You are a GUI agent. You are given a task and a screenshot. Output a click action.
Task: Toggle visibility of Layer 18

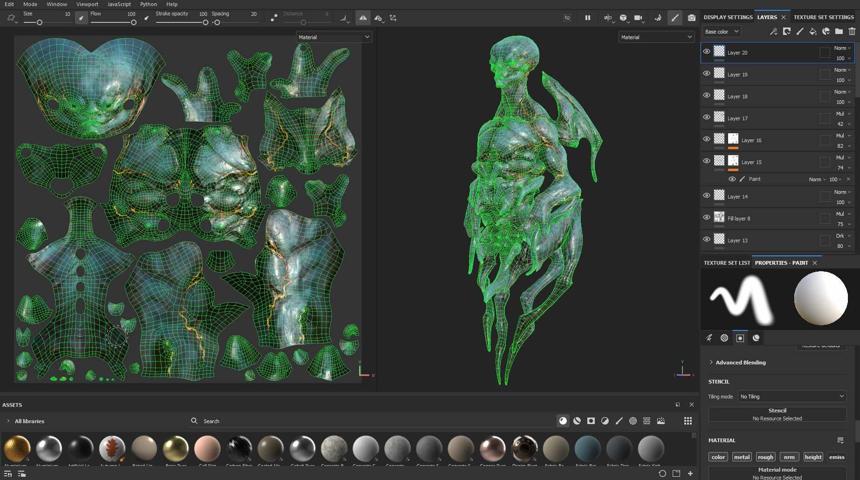(707, 96)
